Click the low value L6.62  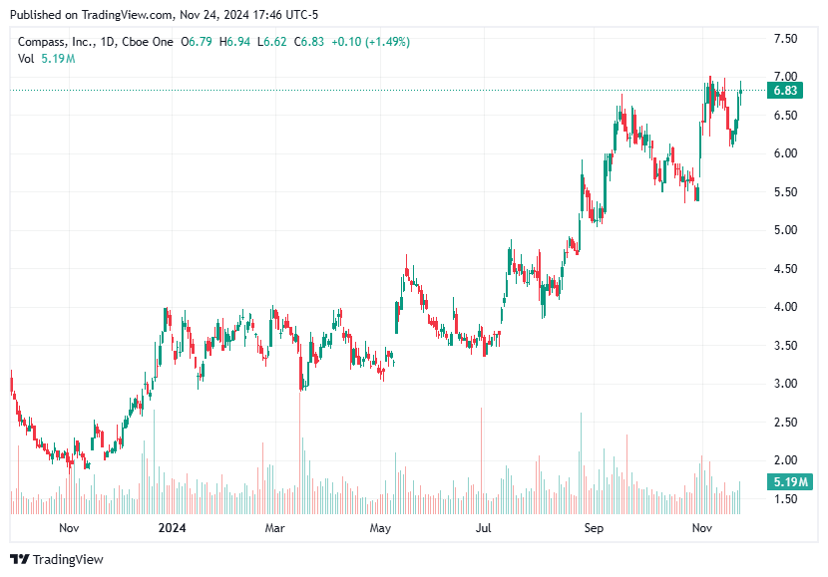click(272, 42)
